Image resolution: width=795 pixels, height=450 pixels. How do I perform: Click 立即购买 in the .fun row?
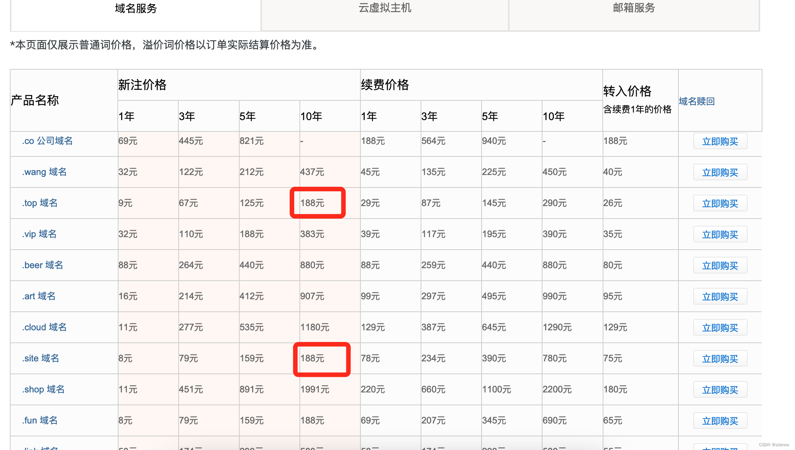720,421
